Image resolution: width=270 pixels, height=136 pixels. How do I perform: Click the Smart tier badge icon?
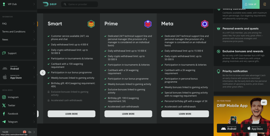(91, 24)
